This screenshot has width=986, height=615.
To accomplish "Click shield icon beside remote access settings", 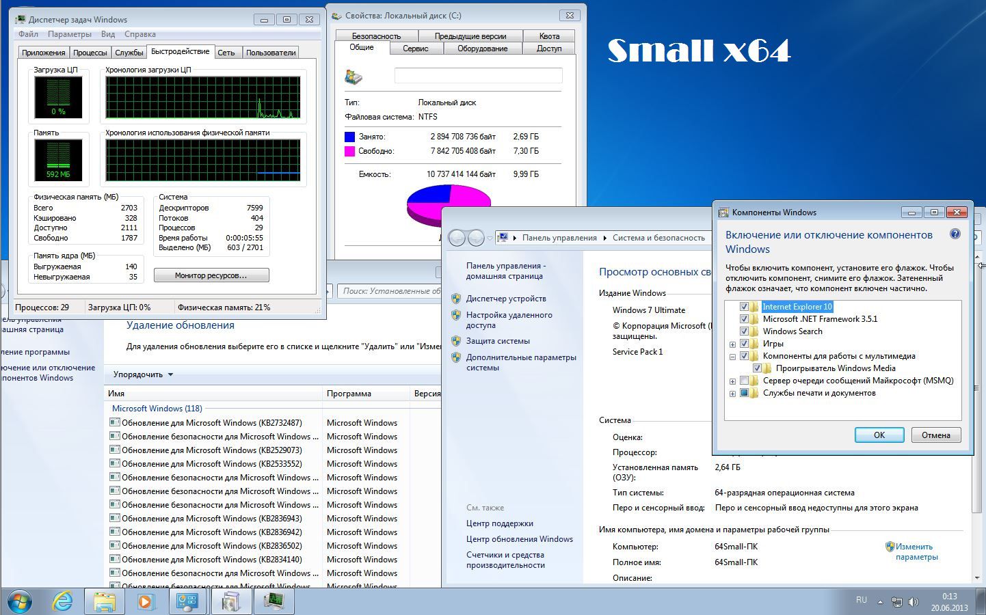I will [x=456, y=315].
